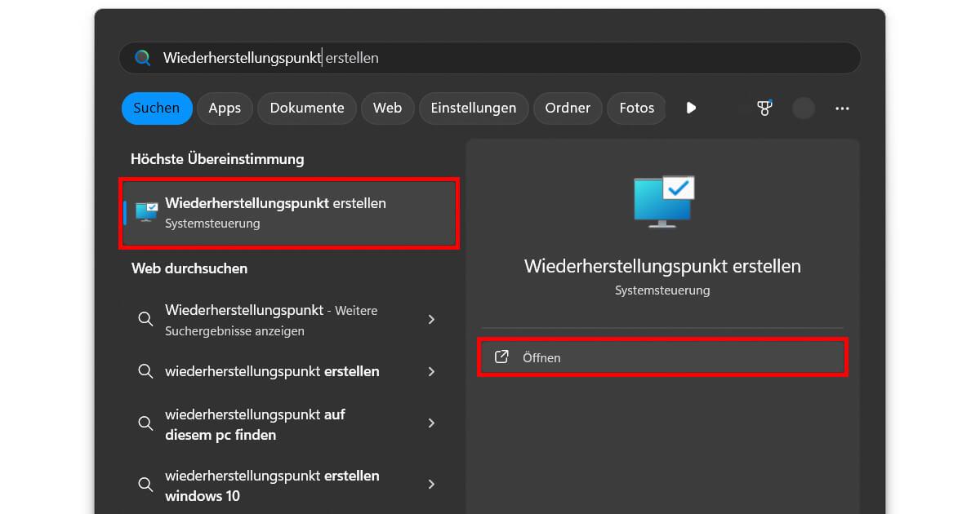
Task: Switch to the Apps tab
Action: point(225,108)
